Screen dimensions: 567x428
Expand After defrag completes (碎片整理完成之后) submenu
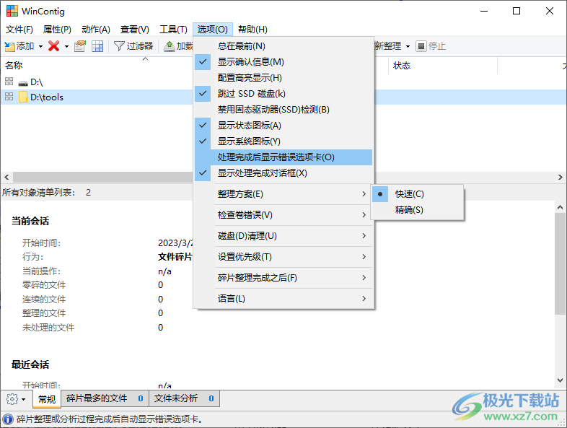click(283, 278)
